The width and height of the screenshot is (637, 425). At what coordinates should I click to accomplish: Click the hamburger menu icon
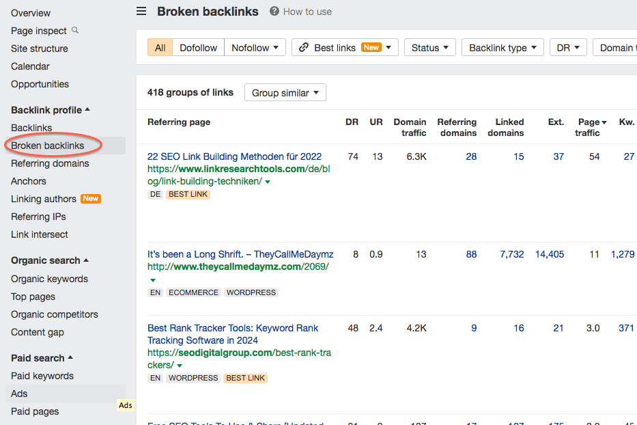point(141,11)
